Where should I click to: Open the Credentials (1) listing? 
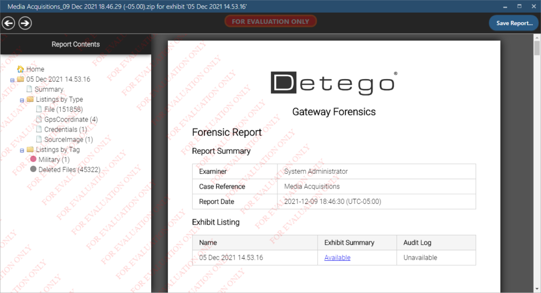pyautogui.click(x=66, y=129)
